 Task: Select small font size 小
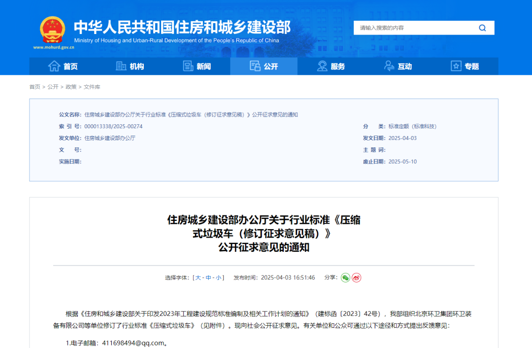pos(218,278)
